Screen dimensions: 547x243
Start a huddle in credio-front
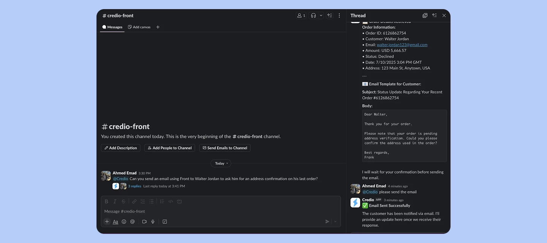click(313, 15)
